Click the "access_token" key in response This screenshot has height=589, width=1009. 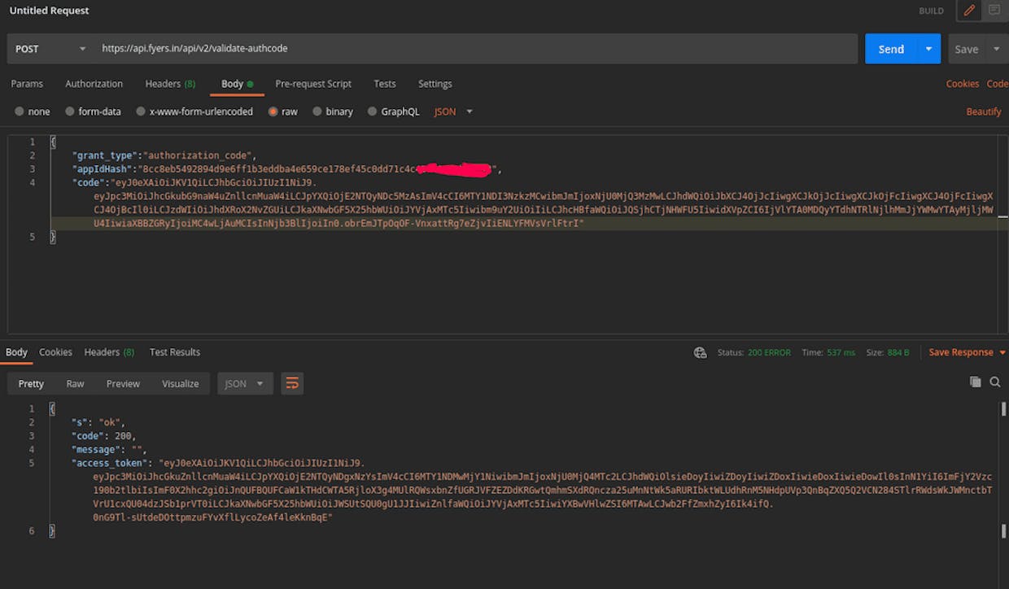[110, 463]
